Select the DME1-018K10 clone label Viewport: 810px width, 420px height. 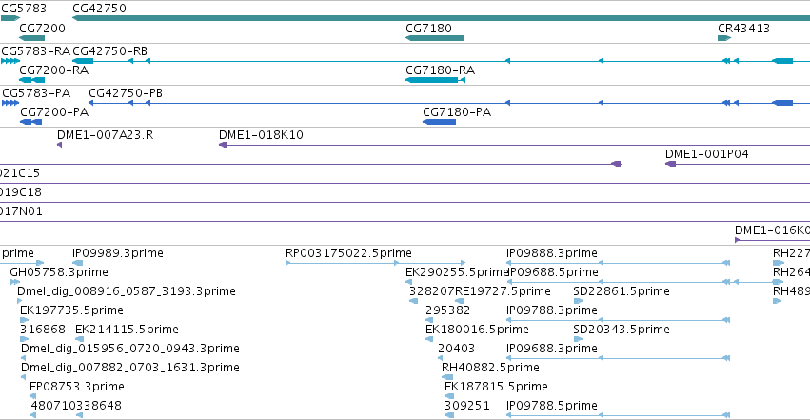[x=261, y=135]
